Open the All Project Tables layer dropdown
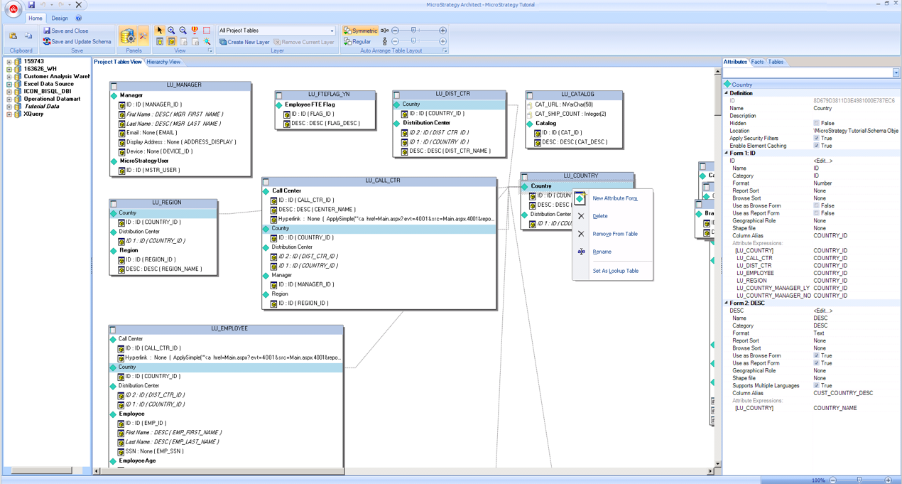Image resolution: width=902 pixels, height=484 pixels. tap(332, 31)
